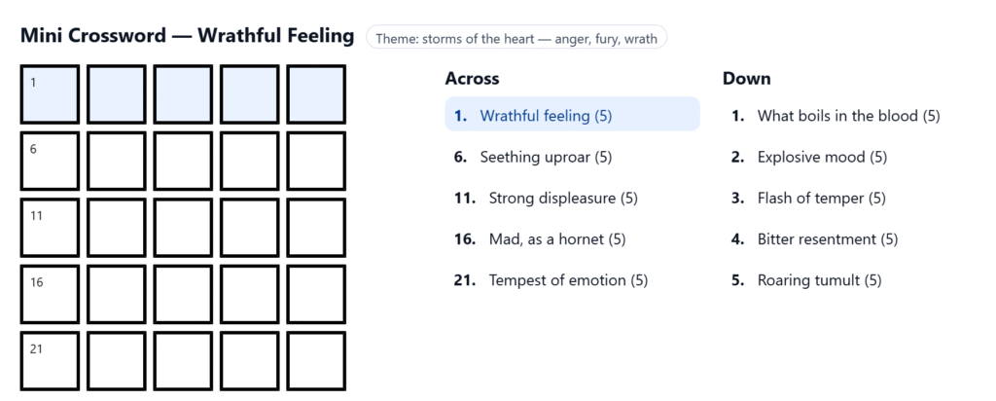Click the theme description pill
This screenshot has width=996, height=401.
click(x=516, y=38)
